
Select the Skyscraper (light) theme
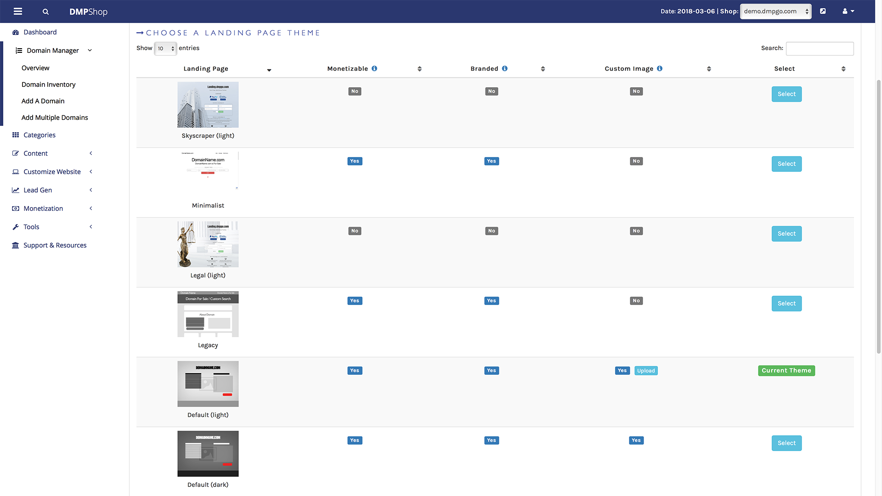[x=786, y=94]
